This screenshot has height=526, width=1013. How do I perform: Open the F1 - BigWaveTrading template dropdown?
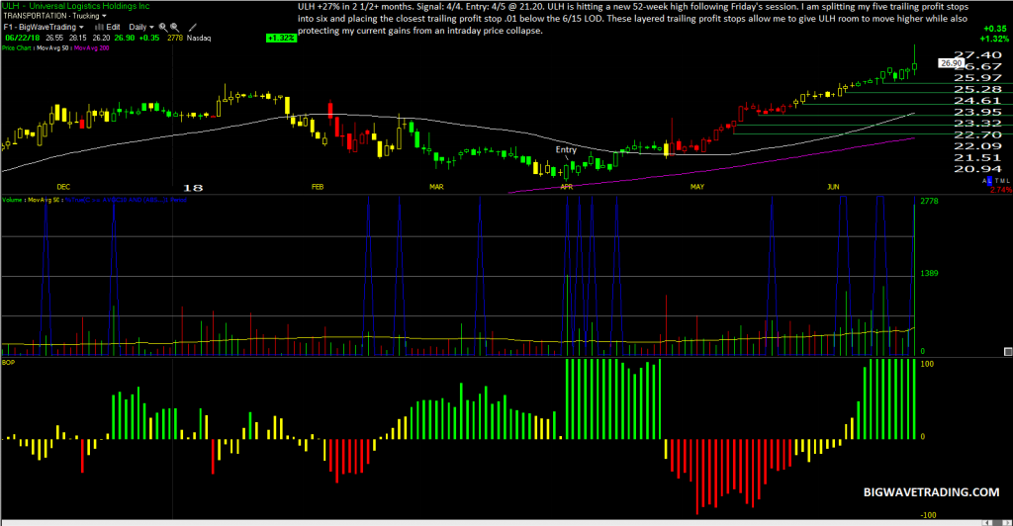pos(44,27)
